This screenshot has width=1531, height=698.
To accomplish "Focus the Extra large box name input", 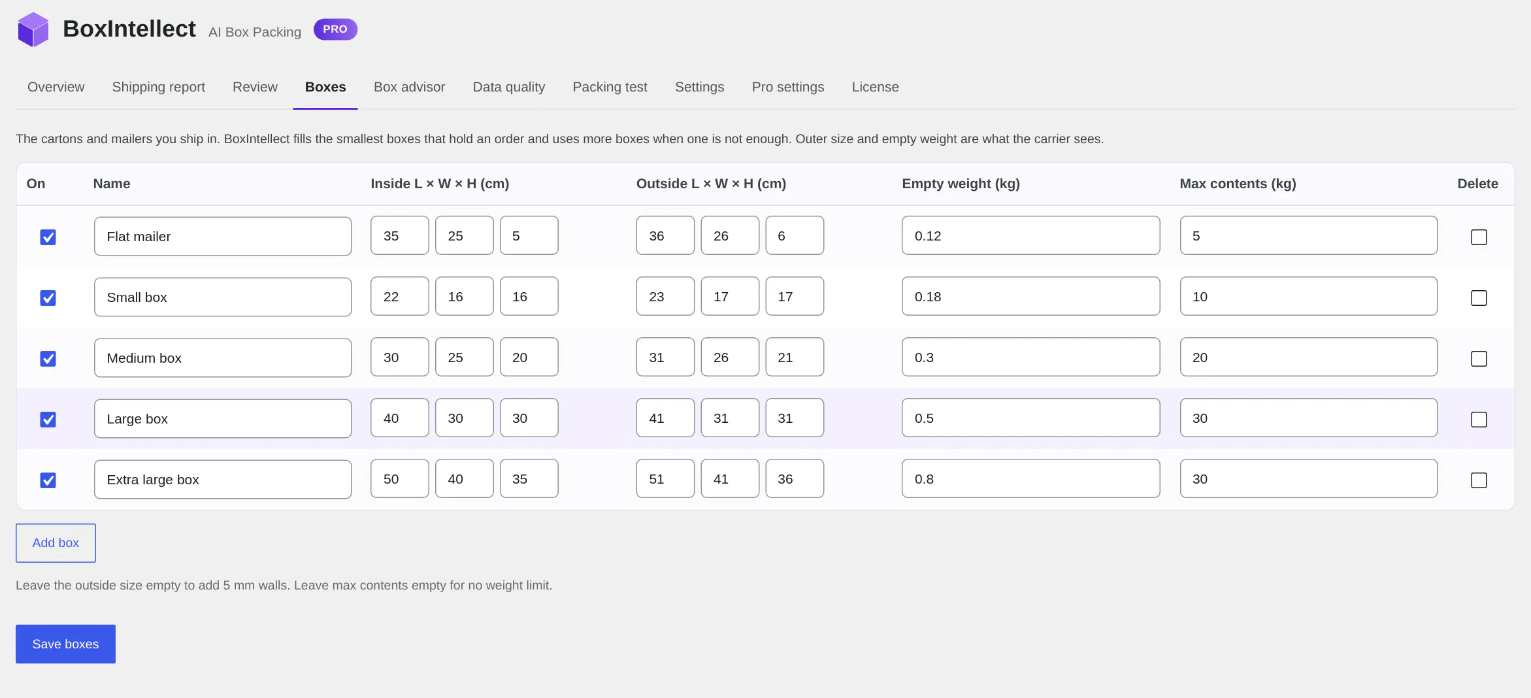I will click(x=223, y=479).
